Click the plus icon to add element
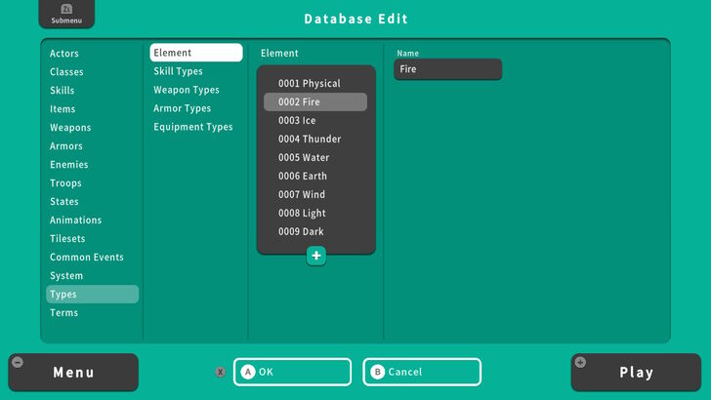Viewport: 711px width, 400px height. pyautogui.click(x=315, y=256)
